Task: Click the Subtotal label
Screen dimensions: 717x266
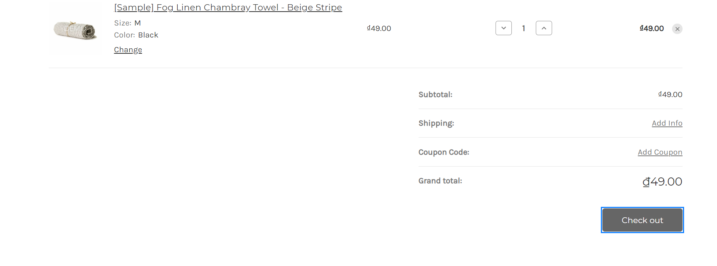Action: pos(435,95)
